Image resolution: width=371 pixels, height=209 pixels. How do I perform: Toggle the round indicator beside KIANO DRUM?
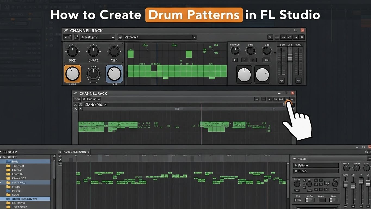[80, 105]
